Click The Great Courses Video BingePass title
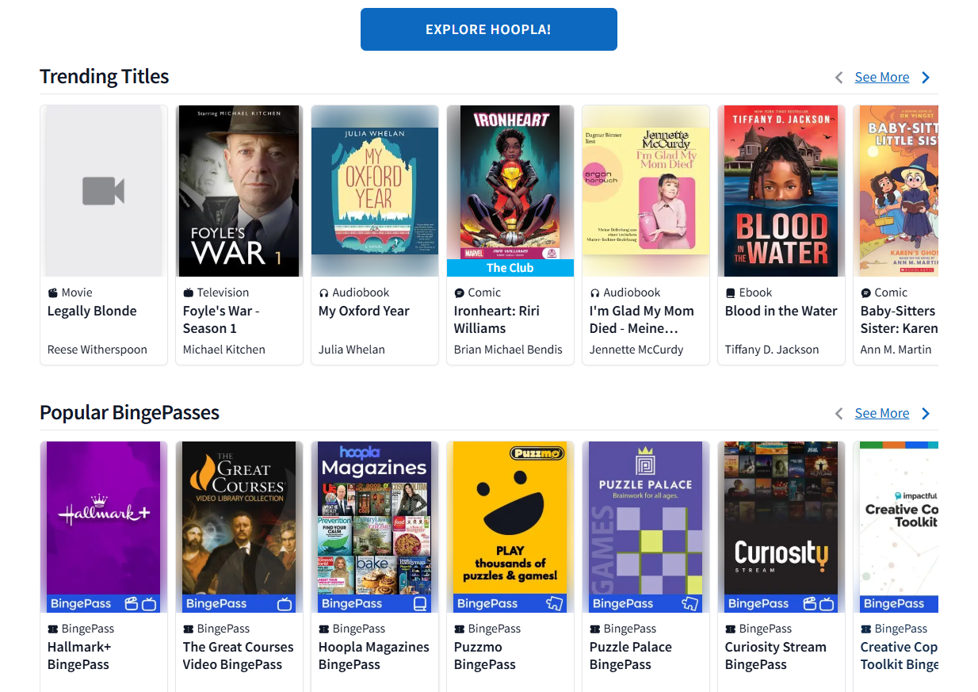 pyautogui.click(x=239, y=656)
